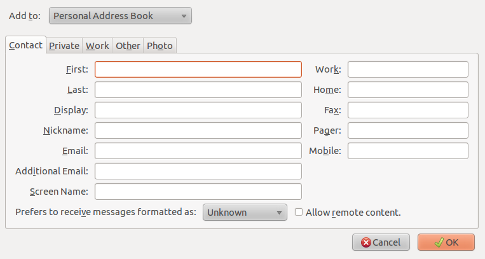This screenshot has height=259, width=485.
Task: Open the Personal Address Book dropdown
Action: click(x=120, y=16)
